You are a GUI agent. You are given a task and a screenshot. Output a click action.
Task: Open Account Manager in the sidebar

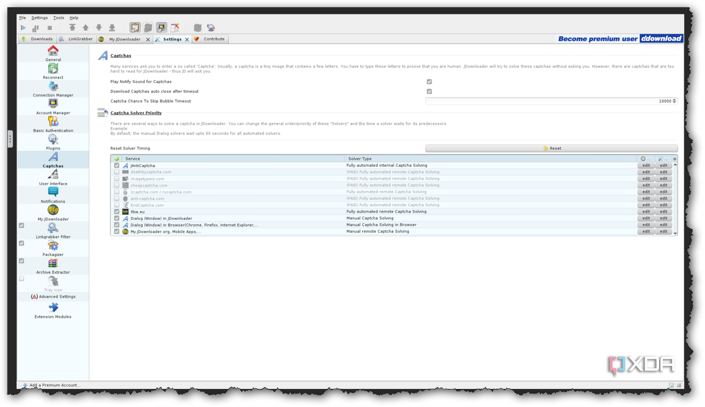(53, 107)
